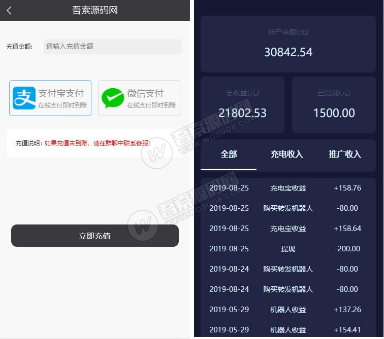Click the green WeChat Pay logo icon
The width and height of the screenshot is (384, 339).
point(112,98)
